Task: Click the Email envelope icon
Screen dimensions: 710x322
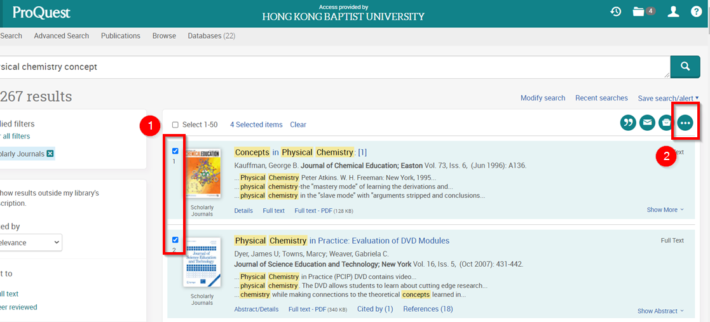Action: pos(648,123)
